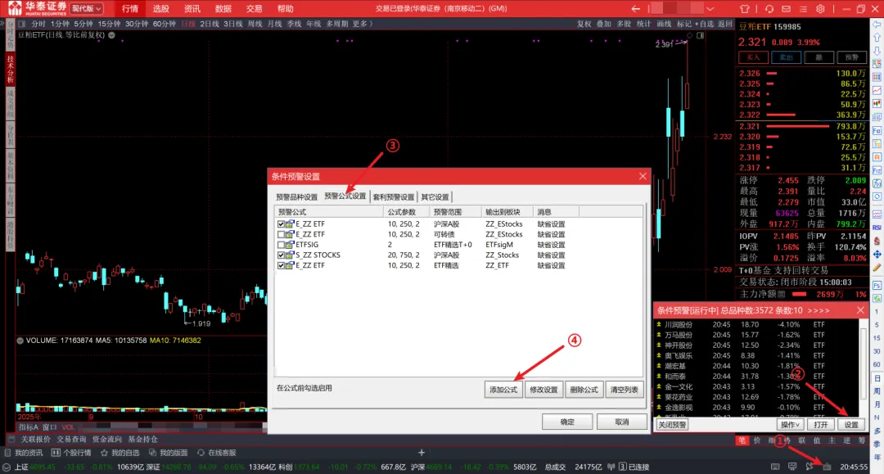This screenshot has height=474, width=884.
Task: Click 设置 button in alert panel
Action: tap(851, 424)
